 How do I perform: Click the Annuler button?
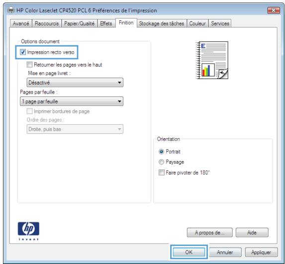click(x=225, y=252)
